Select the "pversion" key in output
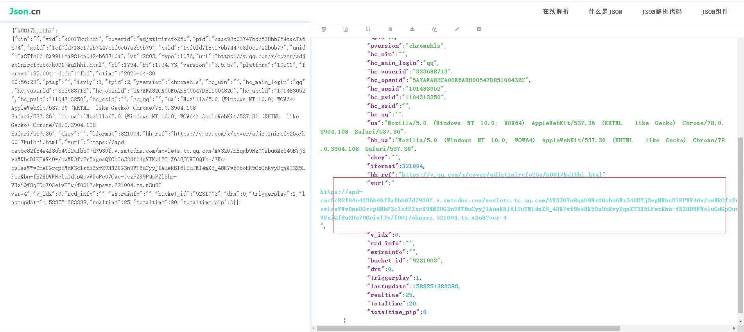This screenshot has width=744, height=332. (x=384, y=46)
